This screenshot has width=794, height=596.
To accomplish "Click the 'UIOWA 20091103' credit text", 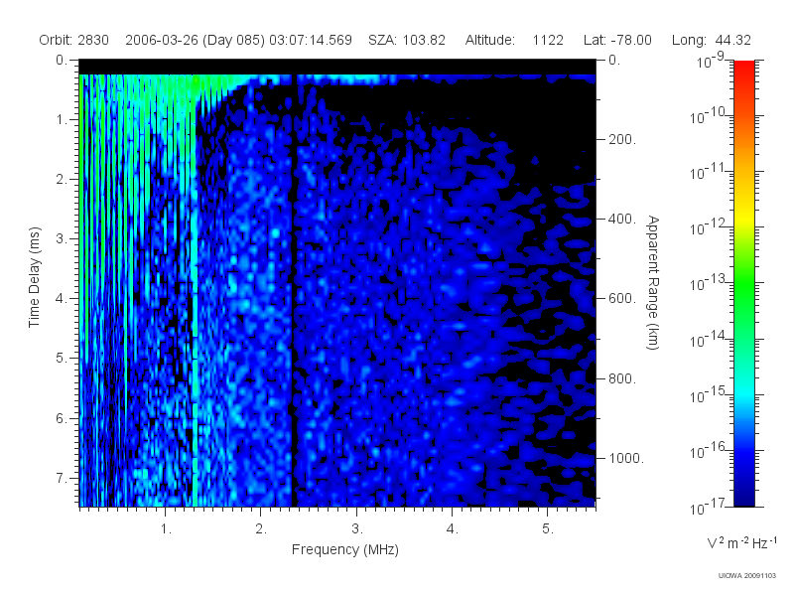I will pos(747,575).
